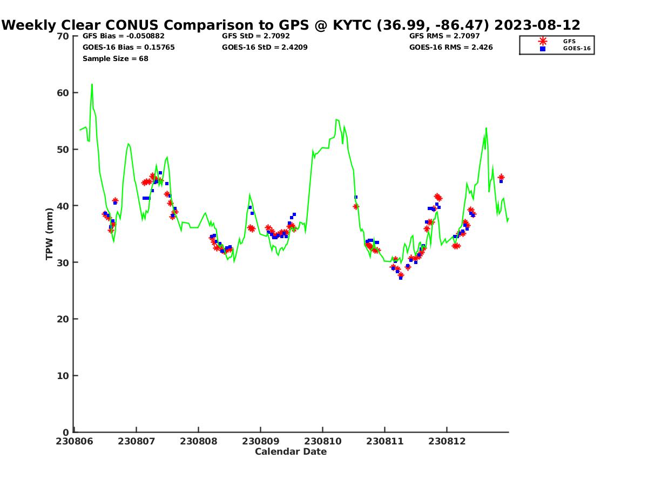The width and height of the screenshot is (648, 486).
Task: Click the last GFS asterisk near 45 mm
Action: [x=501, y=177]
